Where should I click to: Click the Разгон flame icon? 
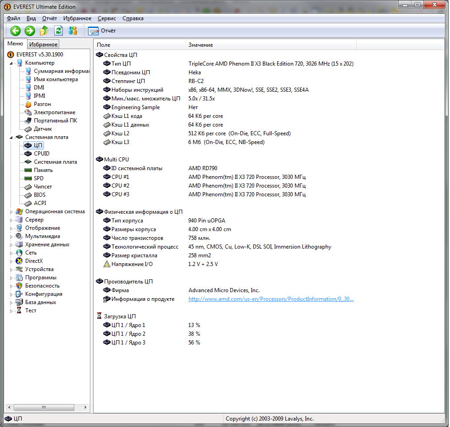click(28, 104)
